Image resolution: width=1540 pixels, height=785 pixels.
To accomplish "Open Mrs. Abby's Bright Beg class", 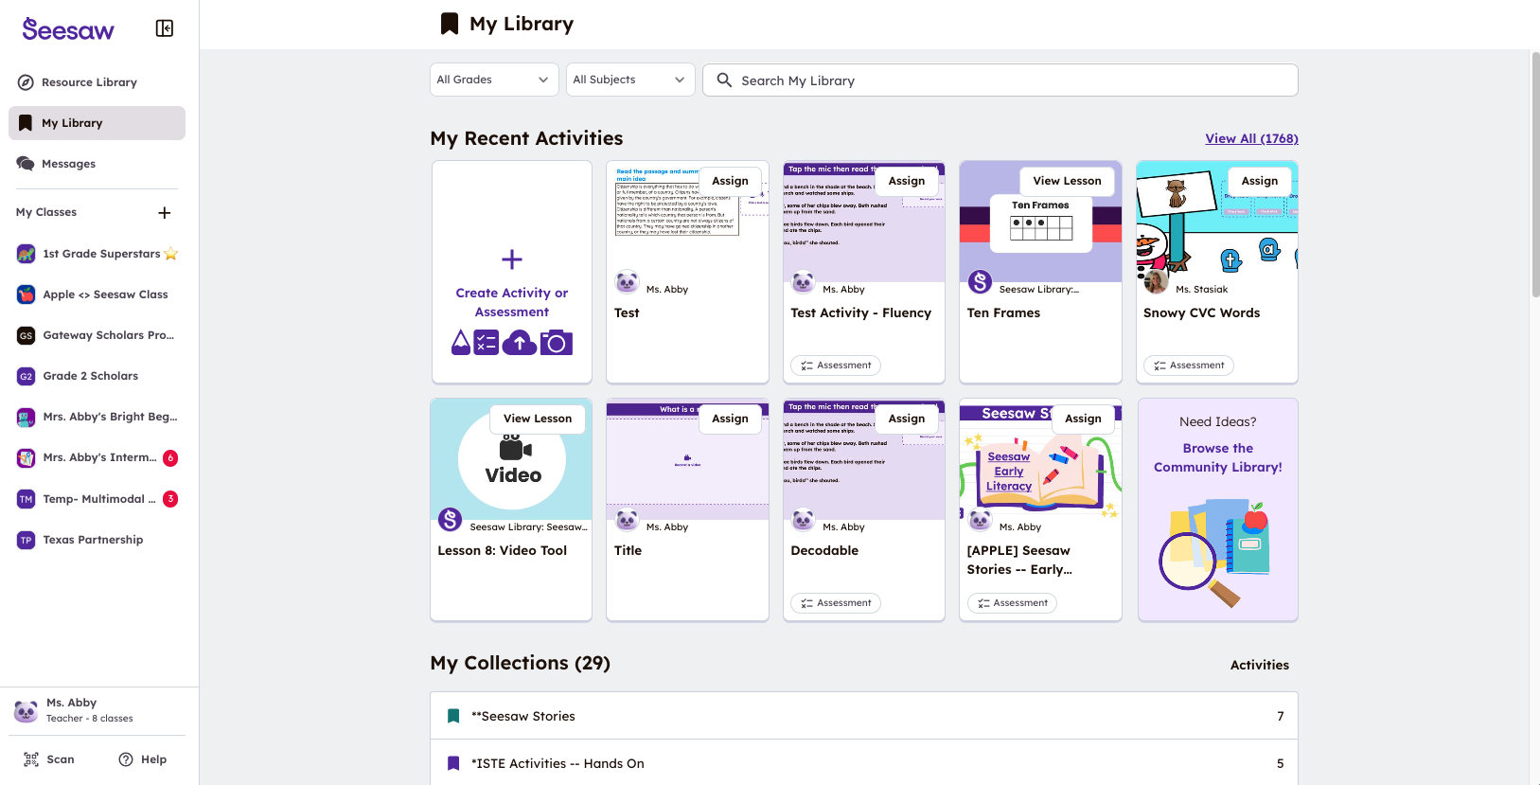I will (x=97, y=417).
